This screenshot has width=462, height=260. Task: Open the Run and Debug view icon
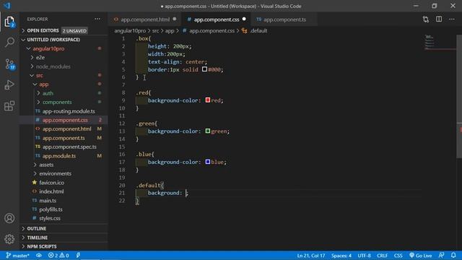point(9,85)
